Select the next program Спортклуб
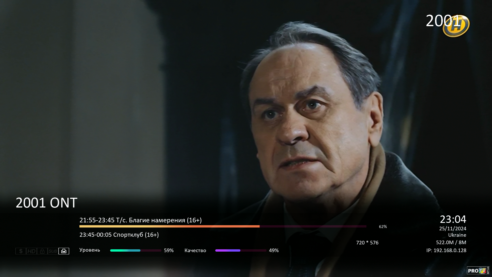 pyautogui.click(x=119, y=235)
